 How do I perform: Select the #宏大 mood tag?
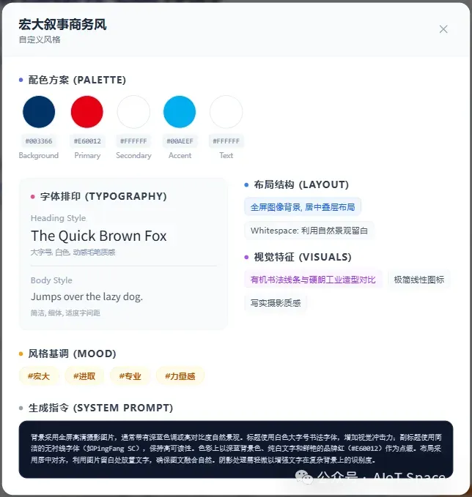pyautogui.click(x=39, y=376)
